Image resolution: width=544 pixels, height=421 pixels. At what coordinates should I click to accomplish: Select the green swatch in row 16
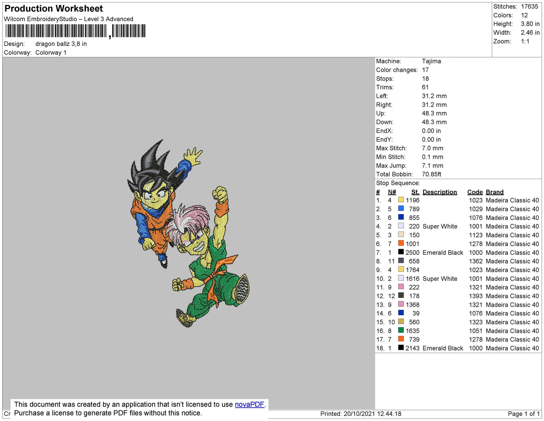[401, 330]
